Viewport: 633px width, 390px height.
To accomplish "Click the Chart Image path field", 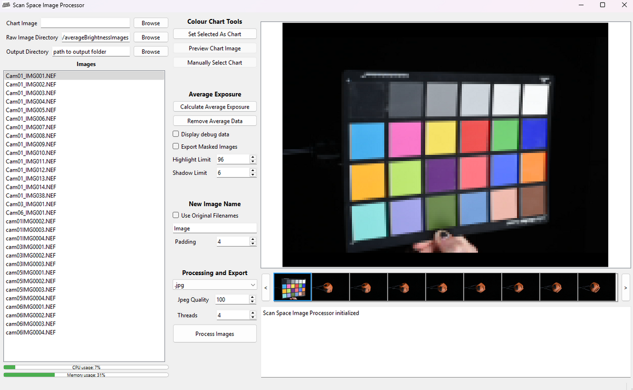I will click(x=85, y=23).
